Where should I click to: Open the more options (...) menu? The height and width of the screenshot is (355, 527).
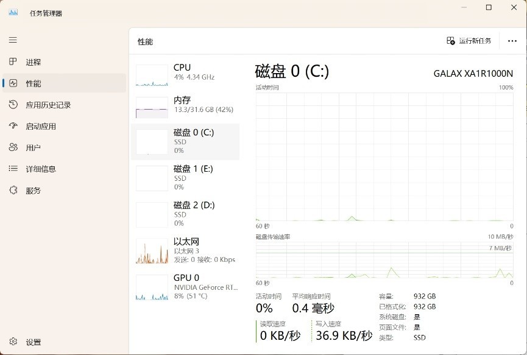pos(512,41)
